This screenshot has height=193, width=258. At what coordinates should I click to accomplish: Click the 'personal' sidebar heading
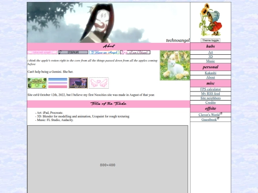(x=210, y=67)
